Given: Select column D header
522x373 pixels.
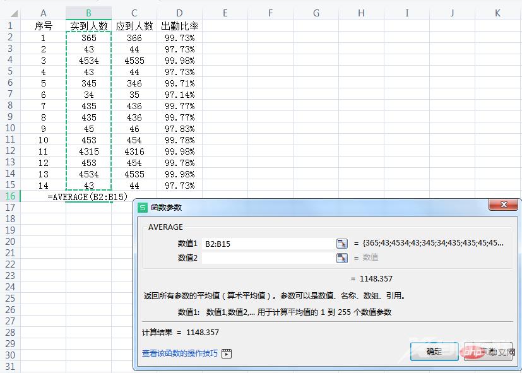Looking at the screenshot, I should pos(180,13).
